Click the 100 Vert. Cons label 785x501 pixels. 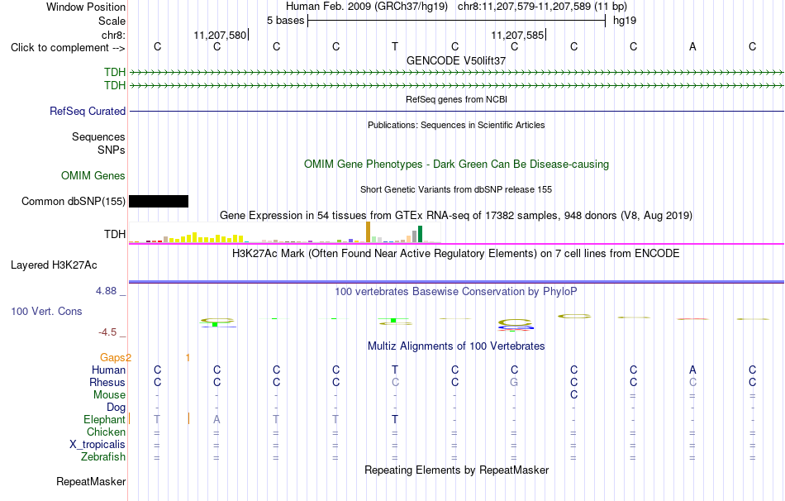[x=46, y=311]
